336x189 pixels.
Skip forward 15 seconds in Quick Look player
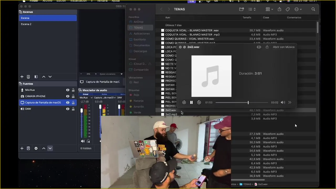click(199, 102)
